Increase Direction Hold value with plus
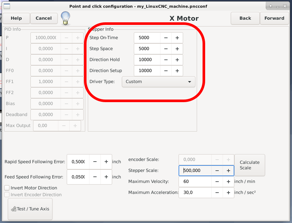Screen dimensions: 292x223 click(x=177, y=60)
